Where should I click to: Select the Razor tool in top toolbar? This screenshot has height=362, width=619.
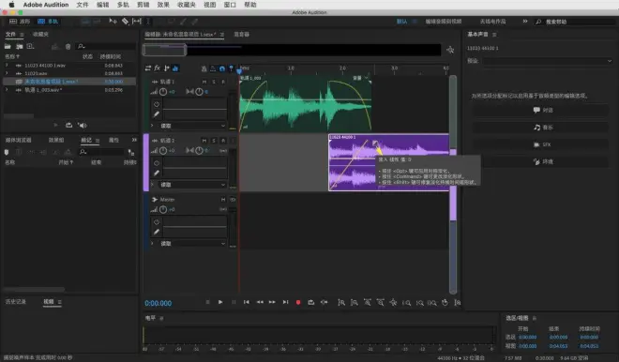pyautogui.click(x=125, y=22)
